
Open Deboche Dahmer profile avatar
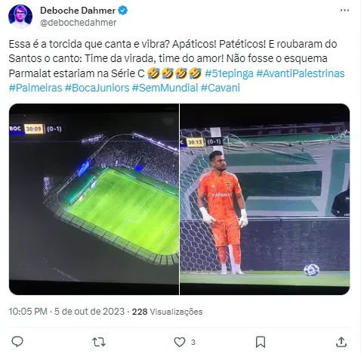[x=20, y=16]
